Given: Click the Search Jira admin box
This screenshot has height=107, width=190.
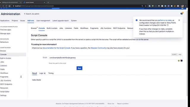Looking at the screenshot, I should (x=32, y=14).
